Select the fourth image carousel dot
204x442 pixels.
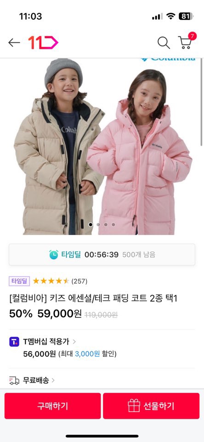[113, 224]
